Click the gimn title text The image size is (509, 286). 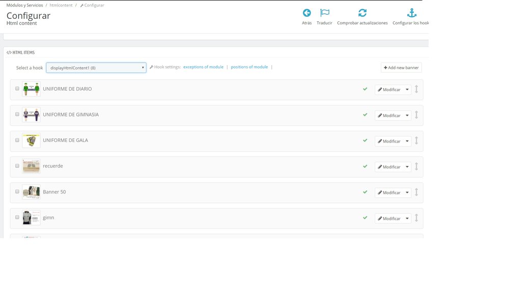[48, 217]
